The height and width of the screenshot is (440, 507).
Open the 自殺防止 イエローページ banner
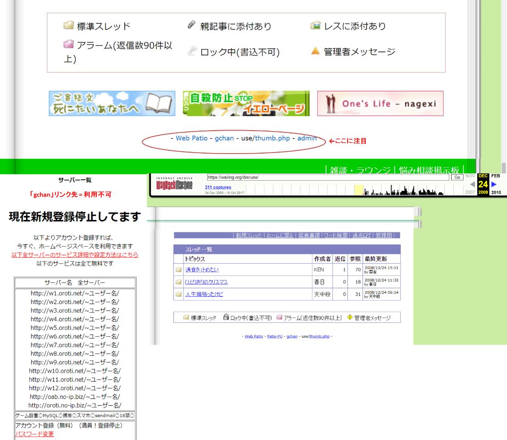tap(246, 104)
